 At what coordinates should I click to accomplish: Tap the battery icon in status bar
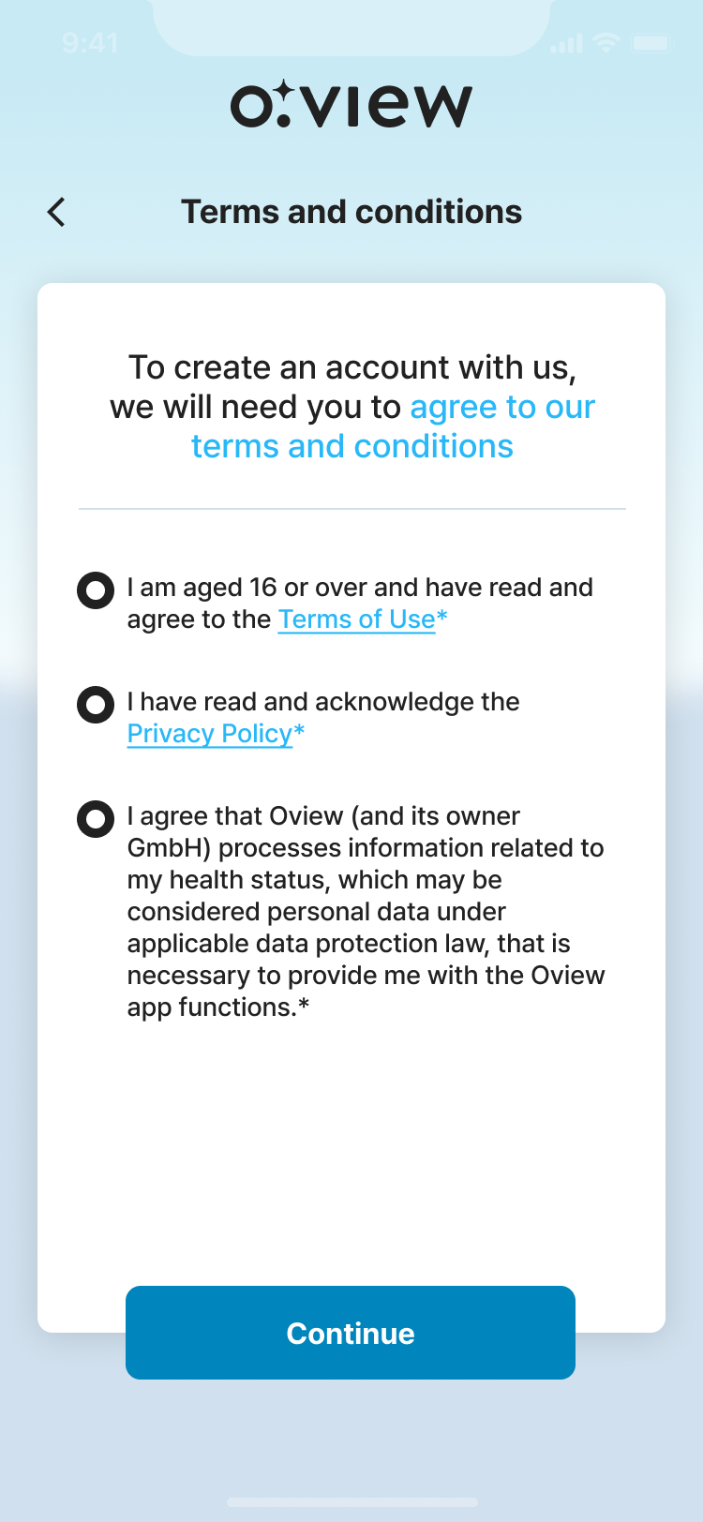pos(651,42)
